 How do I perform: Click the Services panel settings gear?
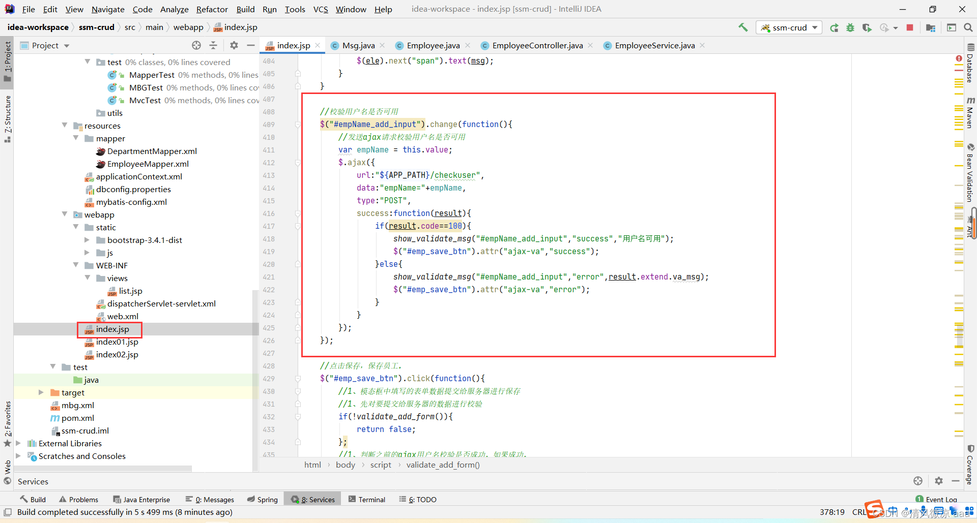[x=939, y=481]
